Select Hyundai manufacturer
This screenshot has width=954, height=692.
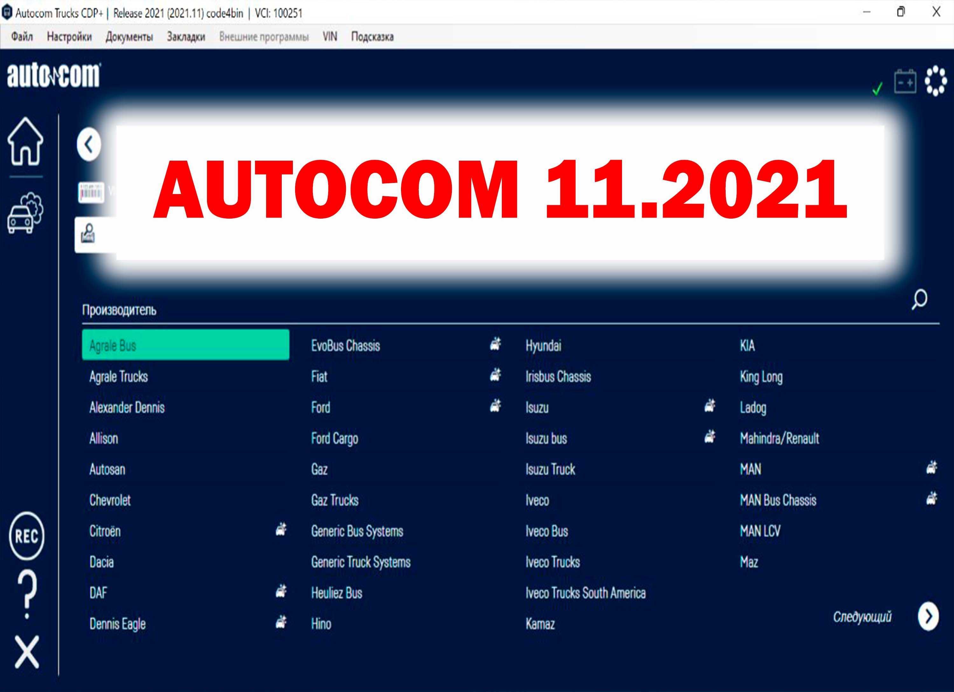tap(543, 346)
